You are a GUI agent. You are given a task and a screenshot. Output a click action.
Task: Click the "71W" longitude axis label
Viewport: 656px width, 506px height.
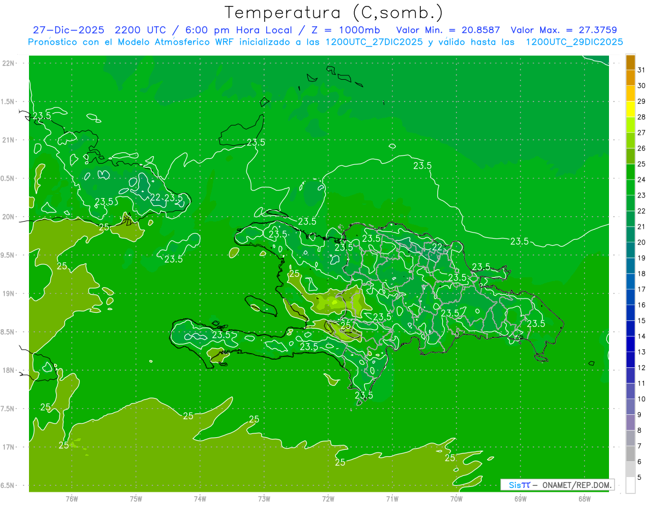[393, 499]
